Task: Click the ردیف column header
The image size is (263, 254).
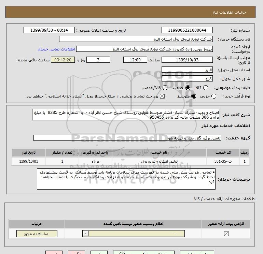Action: (244, 152)
